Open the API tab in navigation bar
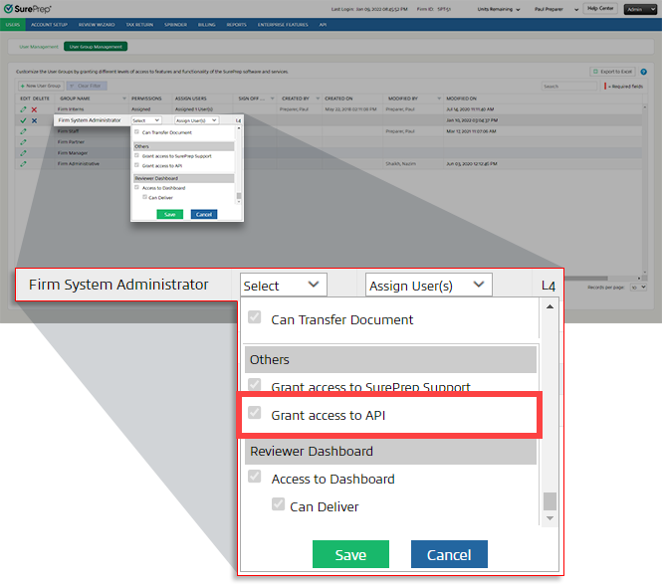This screenshot has height=588, width=662. [x=323, y=25]
